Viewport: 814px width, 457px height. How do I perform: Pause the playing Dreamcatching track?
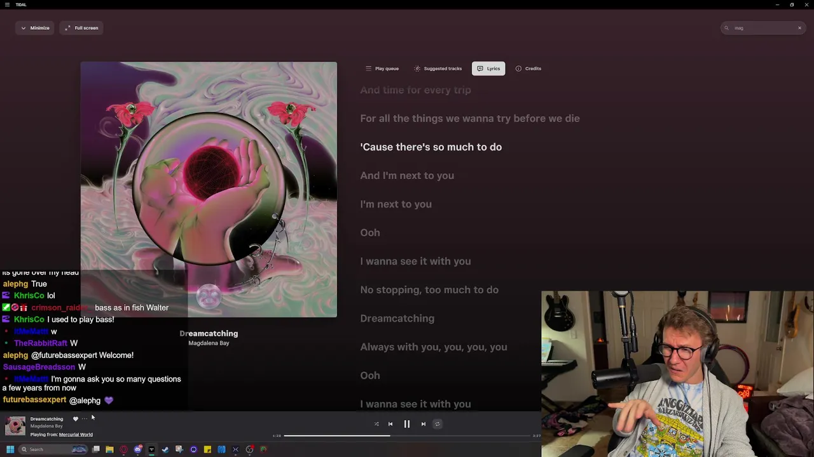tap(407, 424)
